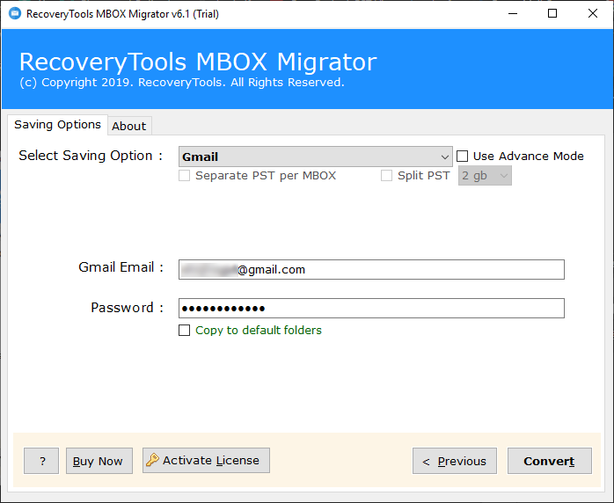Click the Select Saving Option label
The width and height of the screenshot is (614, 503).
[x=91, y=156]
